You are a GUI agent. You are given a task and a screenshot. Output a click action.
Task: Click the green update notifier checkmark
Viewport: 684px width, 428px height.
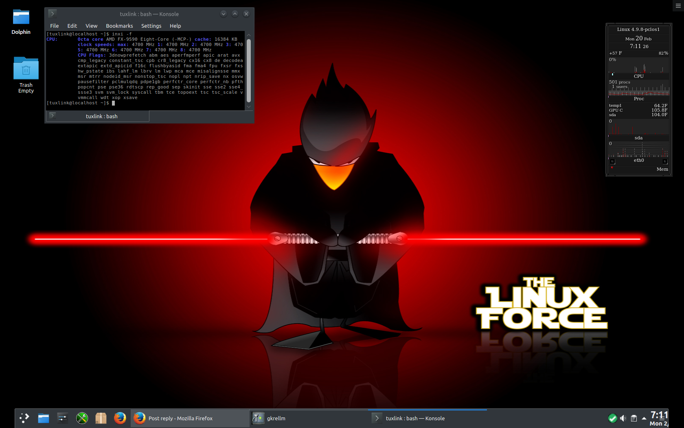pyautogui.click(x=613, y=418)
